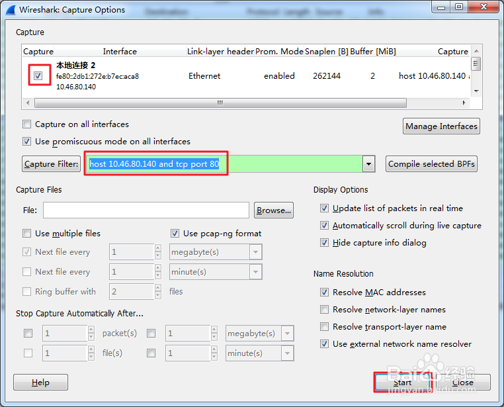This screenshot has width=504, height=407.
Task: Toggle Update list of packets in real time
Action: pyautogui.click(x=324, y=208)
